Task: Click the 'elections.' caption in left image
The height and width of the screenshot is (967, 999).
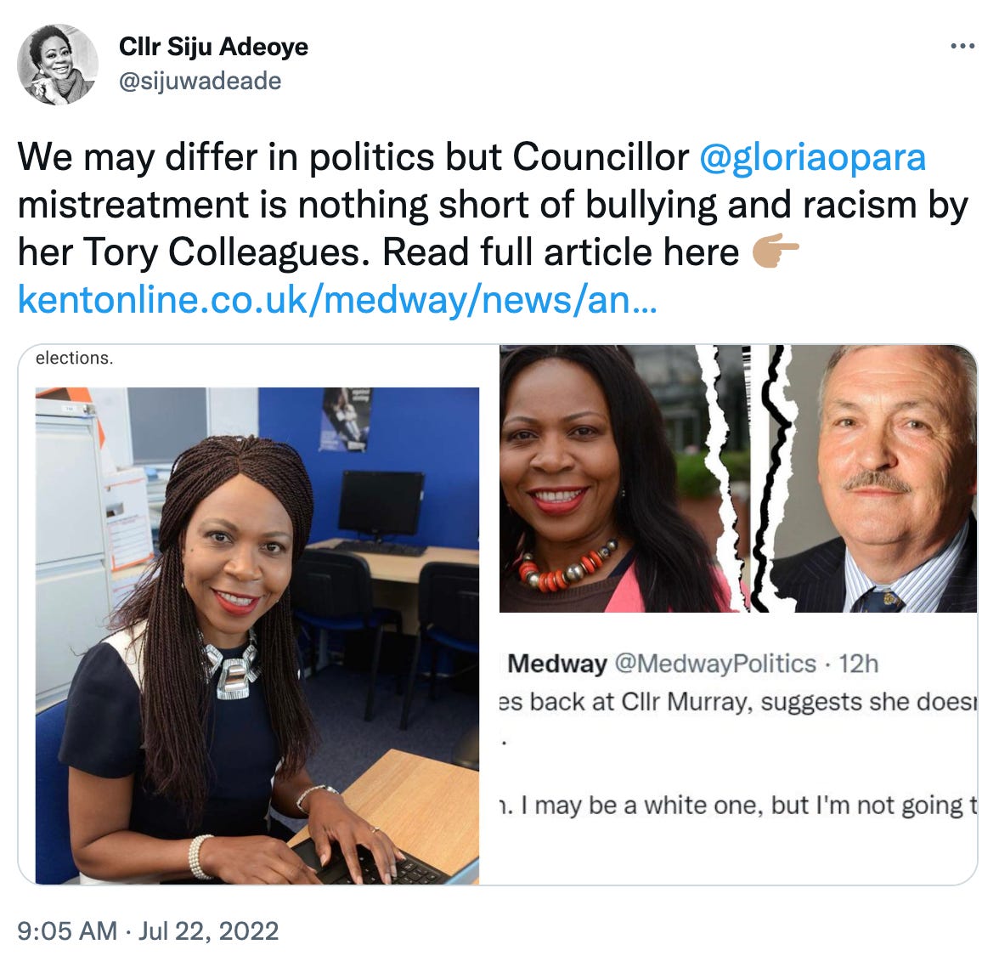Action: [75, 358]
